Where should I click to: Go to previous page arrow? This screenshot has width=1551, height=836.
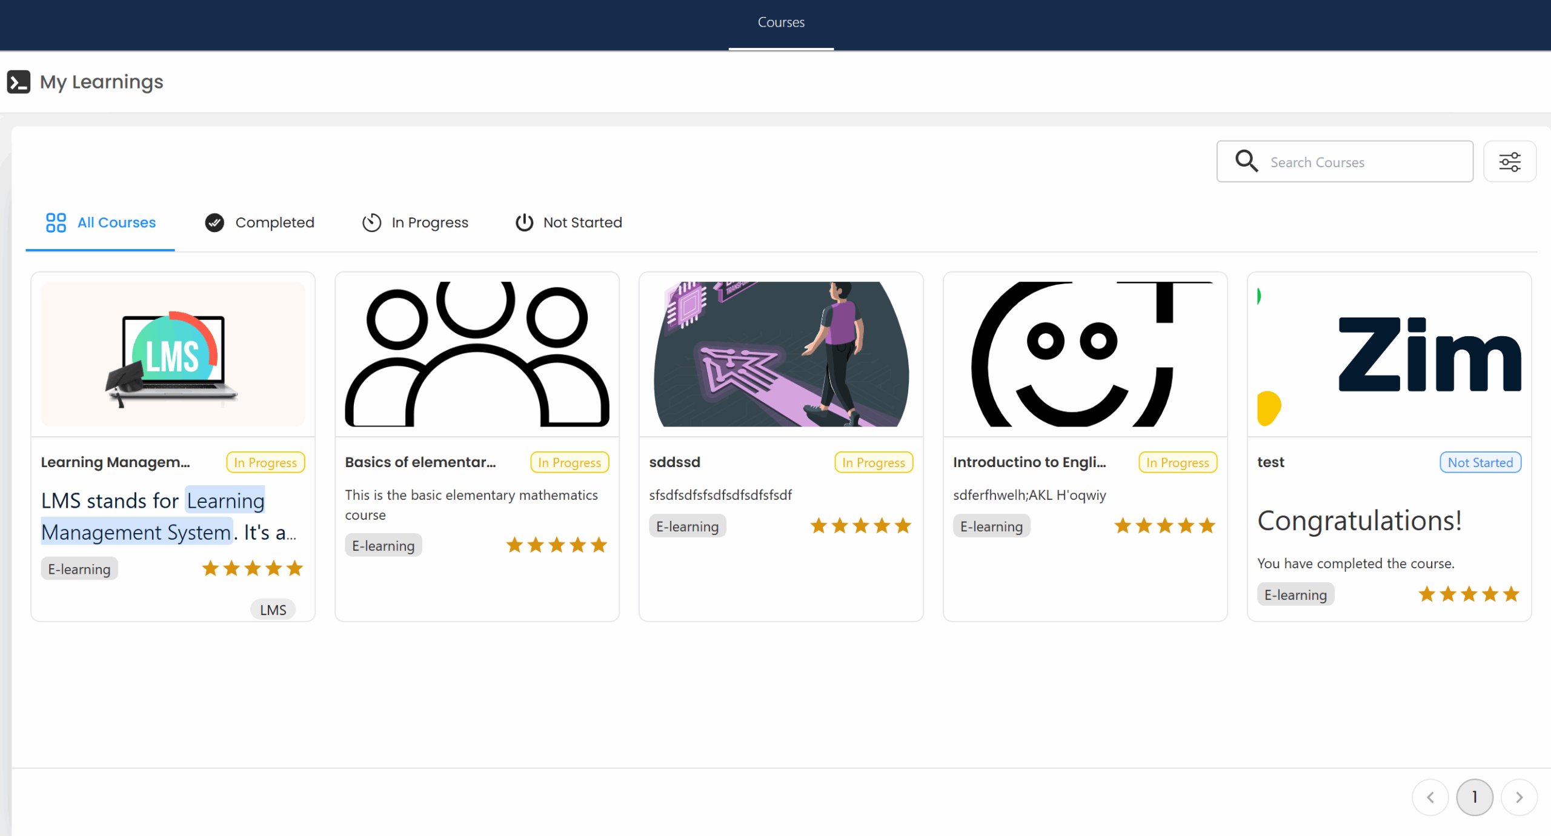coord(1430,797)
